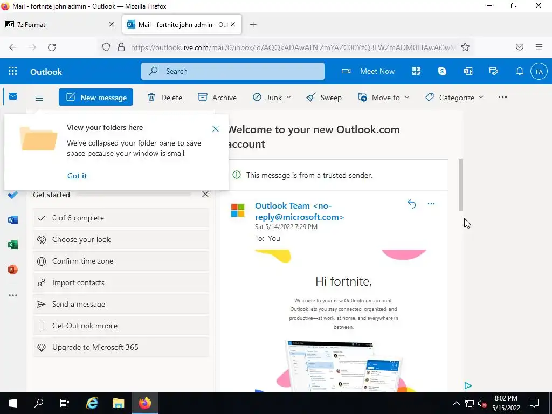Click the site lock icon
The image size is (552, 414).
click(121, 47)
